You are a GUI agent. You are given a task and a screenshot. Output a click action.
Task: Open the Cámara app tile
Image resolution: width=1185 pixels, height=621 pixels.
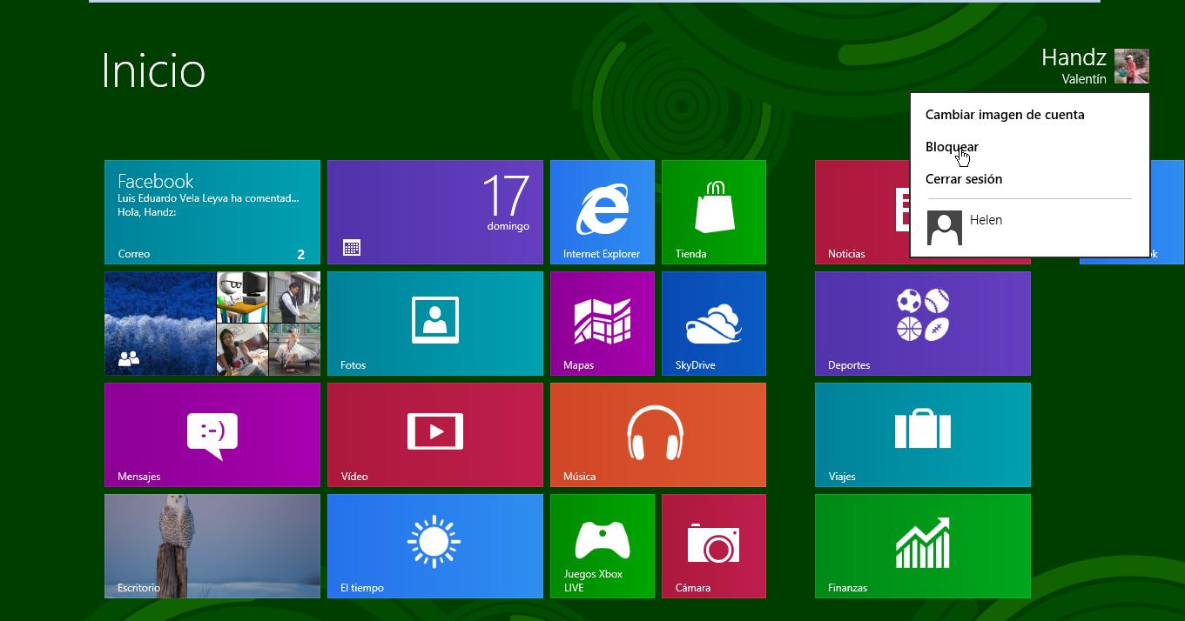[713, 546]
